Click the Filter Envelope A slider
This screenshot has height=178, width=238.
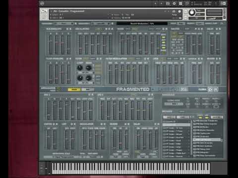51,74
